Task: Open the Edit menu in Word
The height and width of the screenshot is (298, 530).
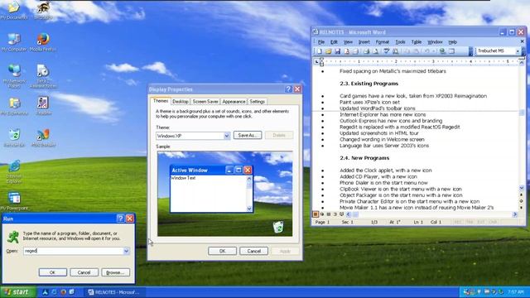Action: click(334, 42)
